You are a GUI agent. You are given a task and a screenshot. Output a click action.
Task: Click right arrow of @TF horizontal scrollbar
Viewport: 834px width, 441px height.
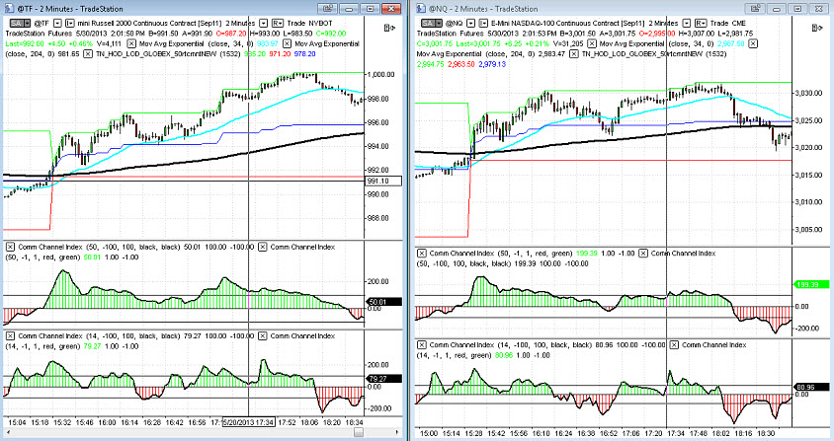(397, 432)
